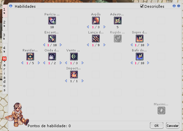The image size is (183, 131).
Task: Click the Encant... skill icon
Action: click(x=52, y=39)
